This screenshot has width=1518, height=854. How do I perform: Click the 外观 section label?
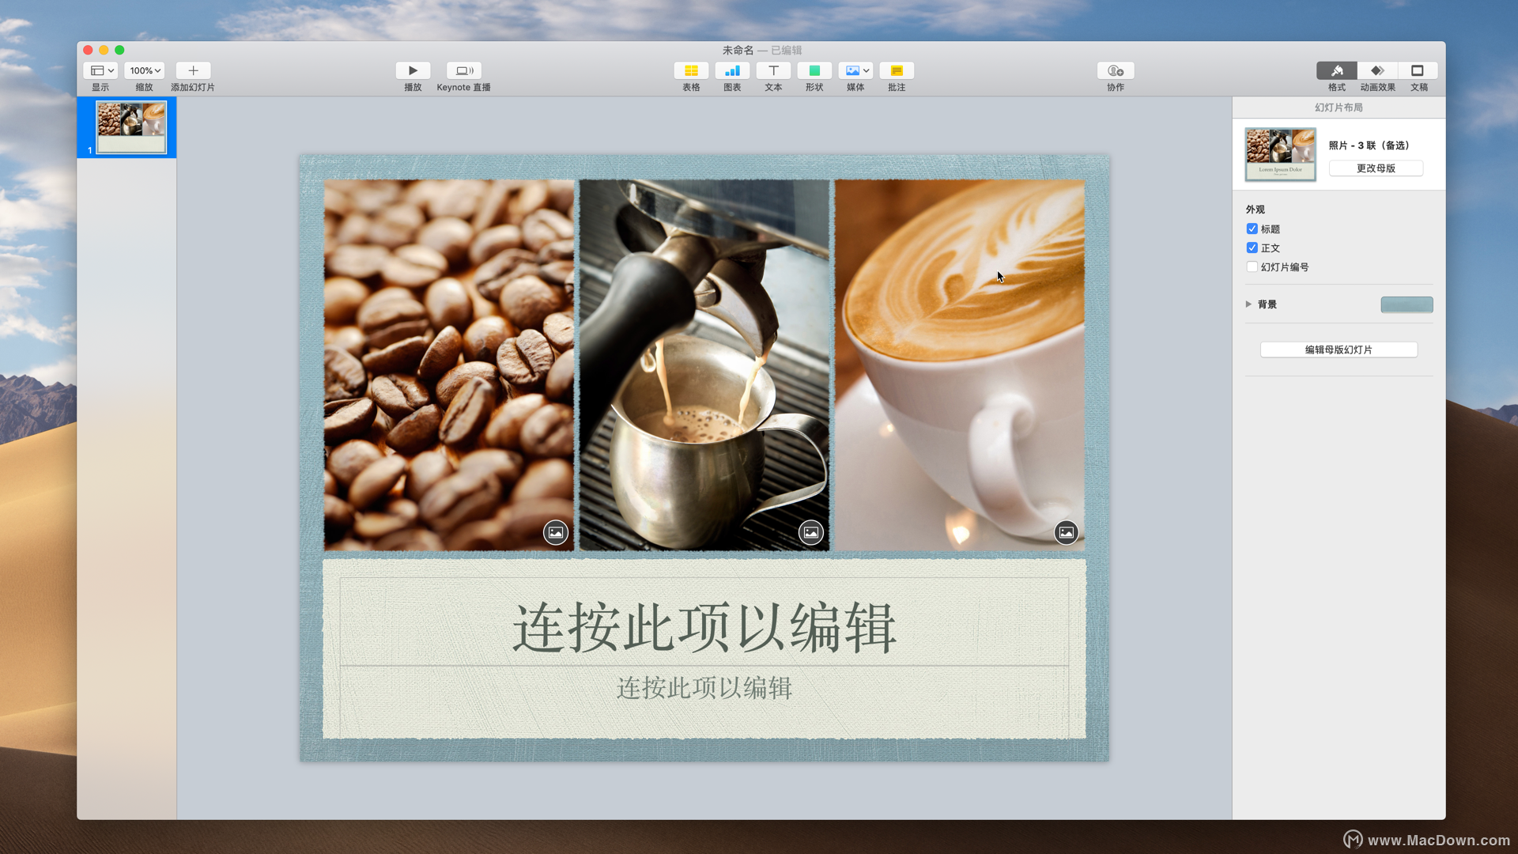click(1256, 210)
